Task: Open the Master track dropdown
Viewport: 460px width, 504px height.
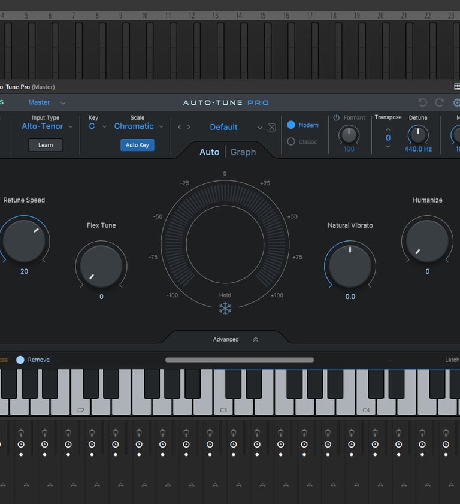Action: 47,102
